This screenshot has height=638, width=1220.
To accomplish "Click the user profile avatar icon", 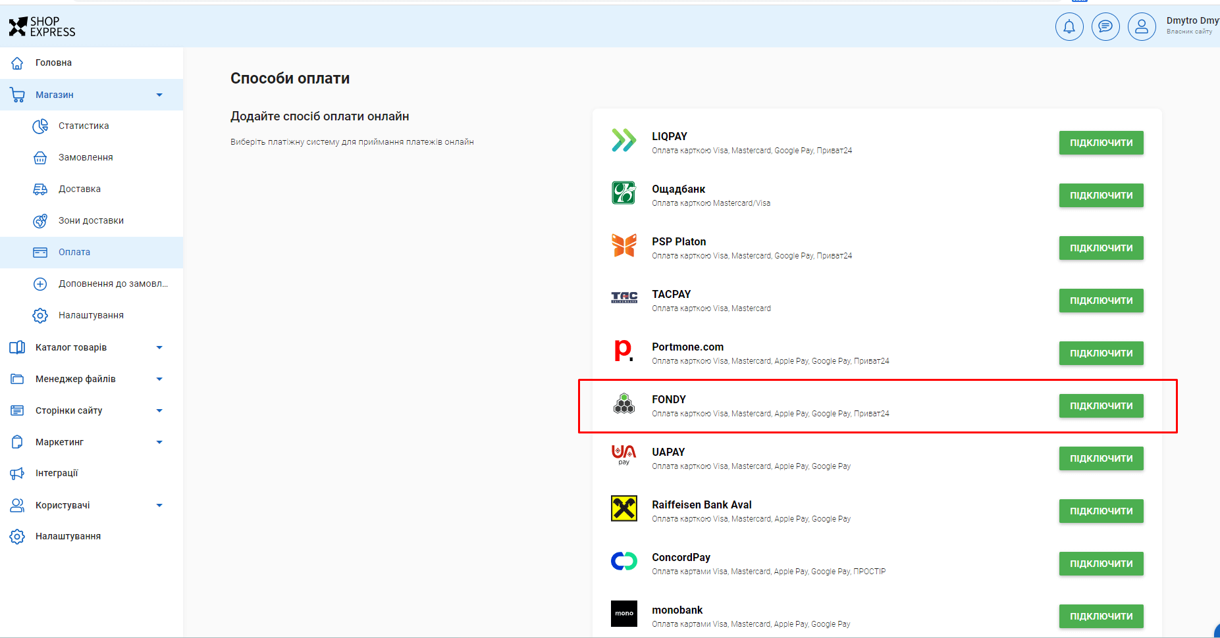I will point(1142,27).
